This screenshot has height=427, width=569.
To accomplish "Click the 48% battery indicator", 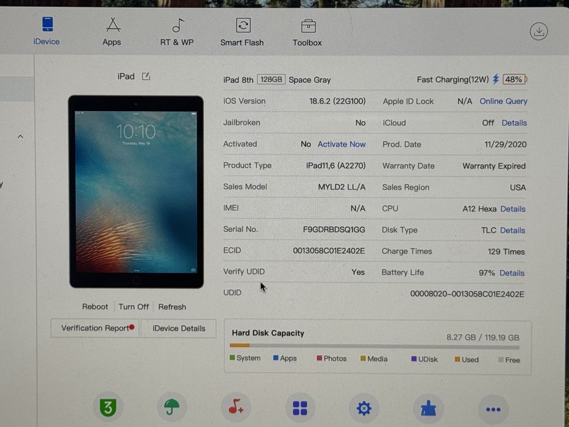I will (514, 79).
